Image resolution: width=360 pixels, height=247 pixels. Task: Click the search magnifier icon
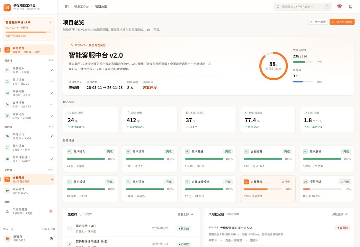click(x=278, y=7)
